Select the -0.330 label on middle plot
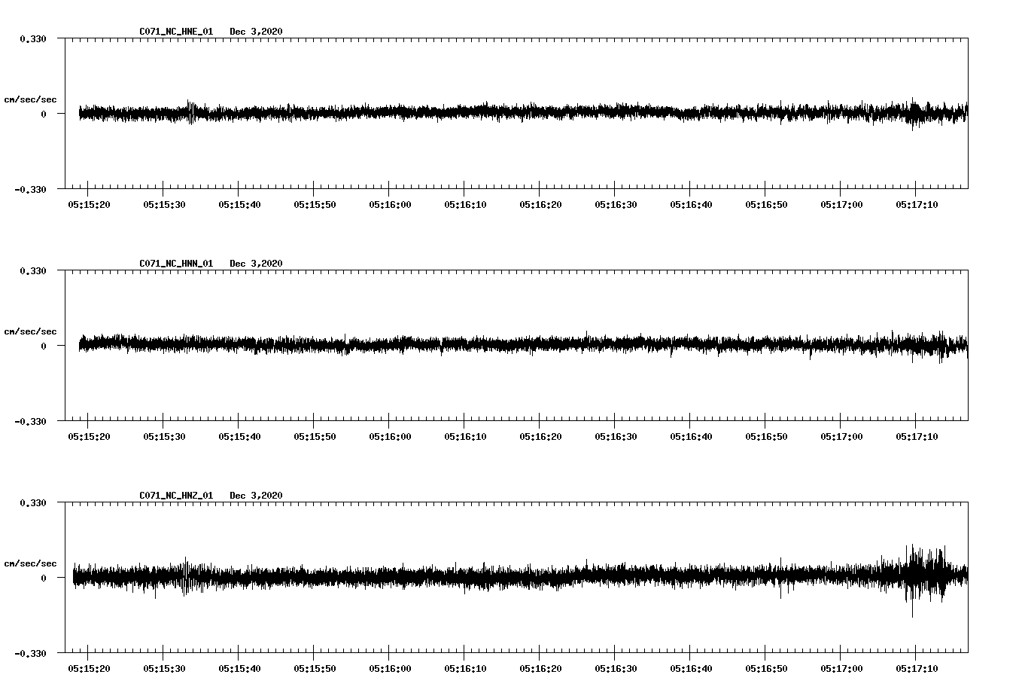The width and height of the screenshot is (1022, 696). (x=30, y=423)
